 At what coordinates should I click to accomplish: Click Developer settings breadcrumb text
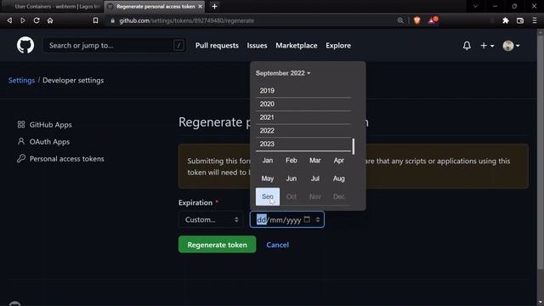73,80
